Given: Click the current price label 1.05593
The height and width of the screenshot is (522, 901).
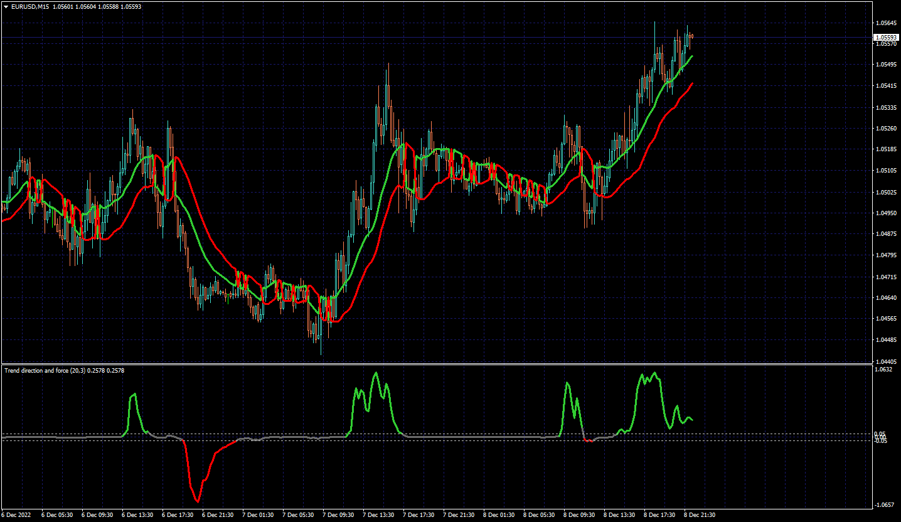Looking at the screenshot, I should pyautogui.click(x=886, y=38).
